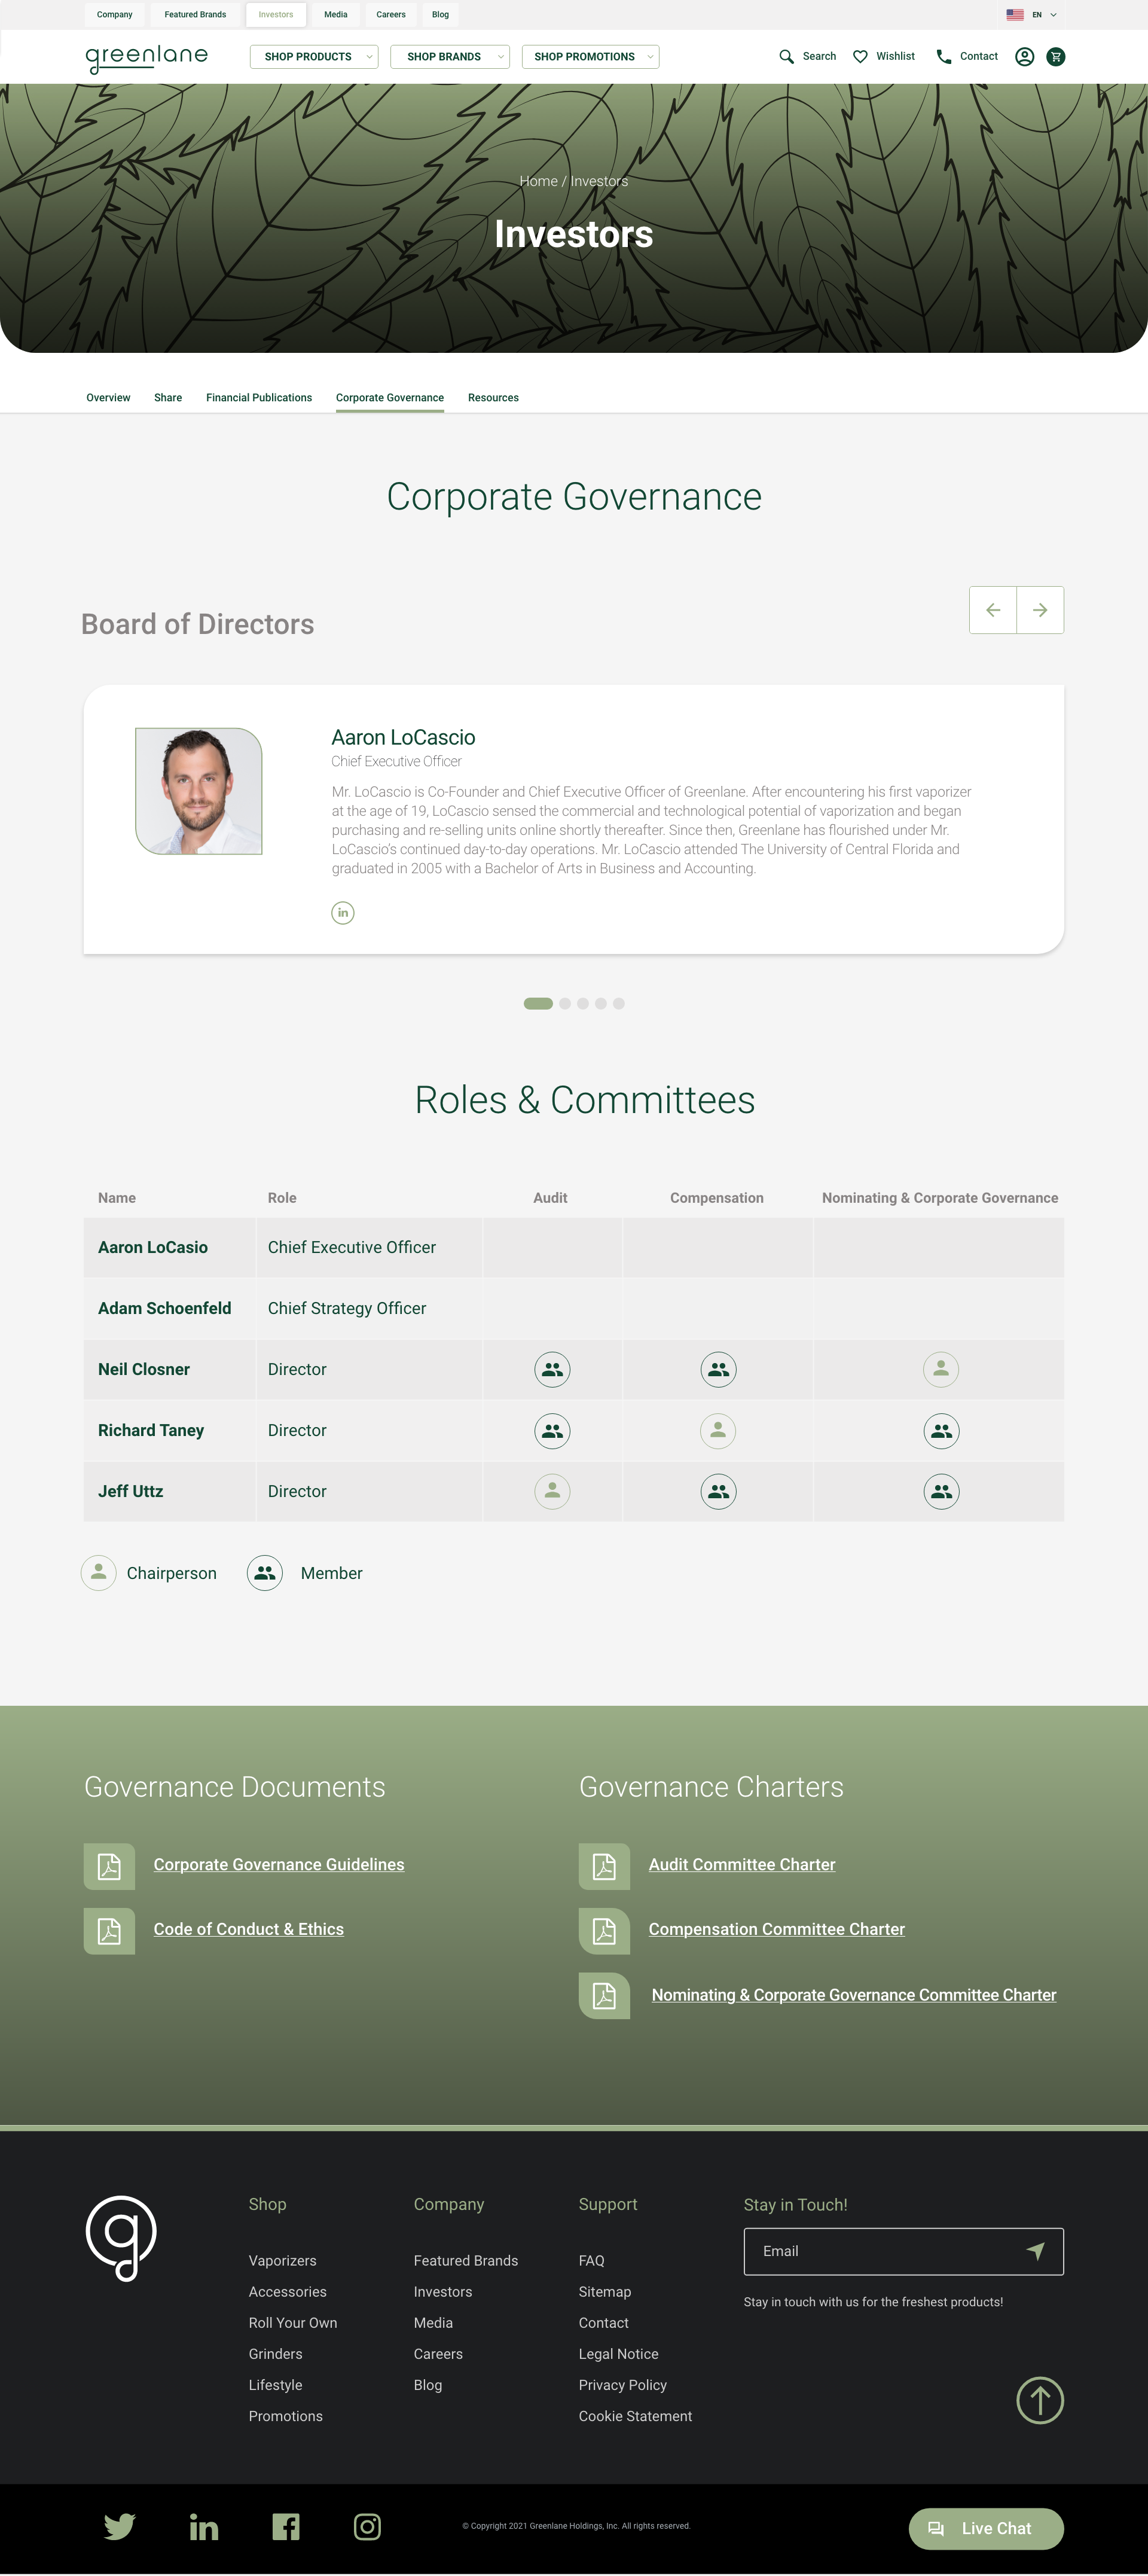
Task: Open the Media top menu item
Action: coord(336,15)
